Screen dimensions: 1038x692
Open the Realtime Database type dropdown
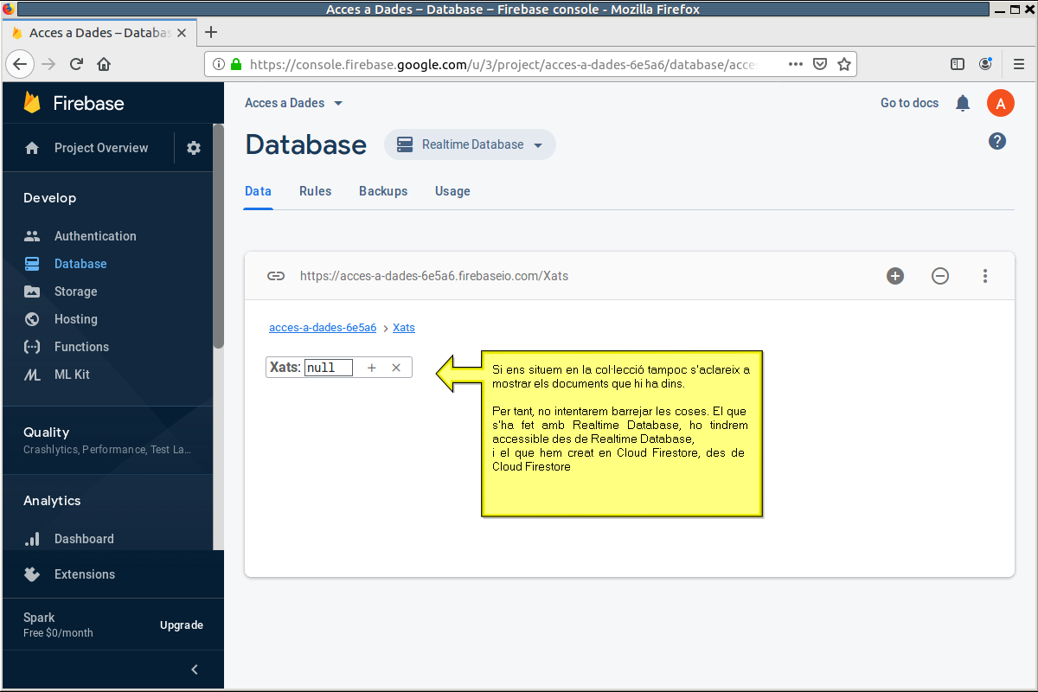coord(470,144)
